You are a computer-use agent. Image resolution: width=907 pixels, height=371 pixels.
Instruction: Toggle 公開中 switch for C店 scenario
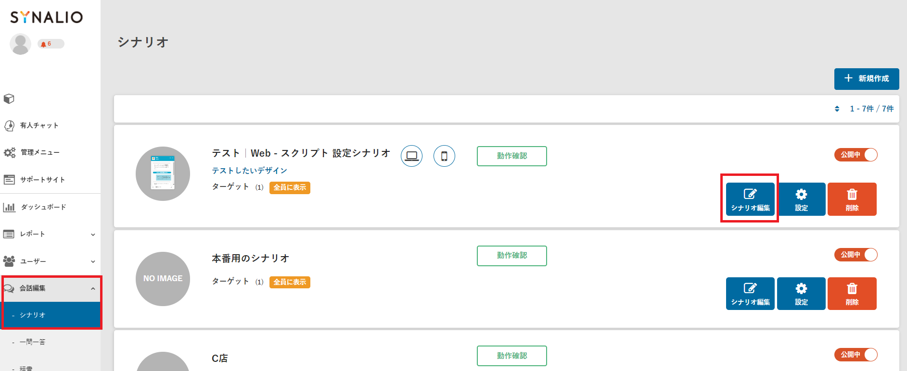point(856,355)
